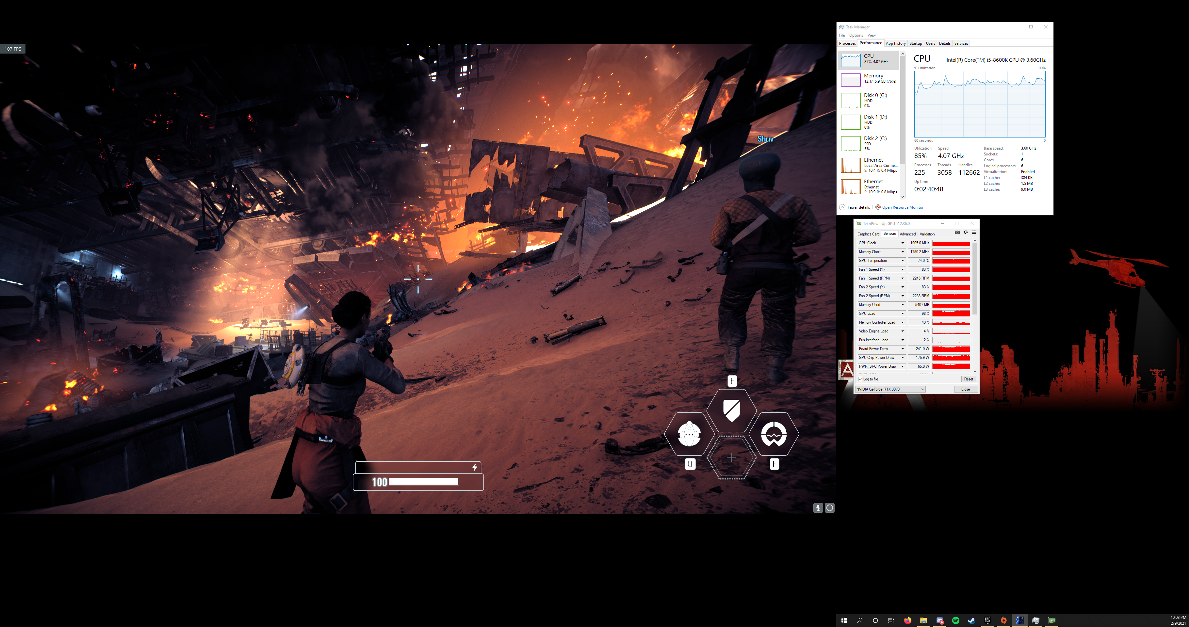1189x627 pixels.
Task: Uncheck the Log to file checkbox
Action: (x=860, y=379)
